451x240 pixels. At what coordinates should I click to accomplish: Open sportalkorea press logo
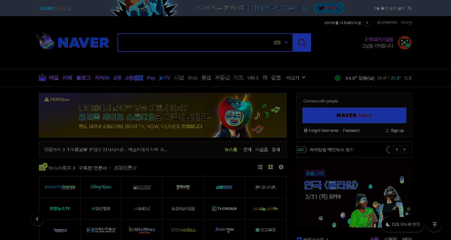pos(60,187)
